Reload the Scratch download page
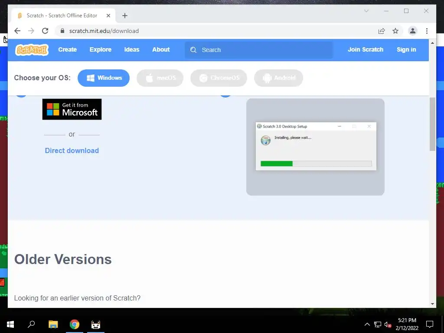 tap(45, 31)
